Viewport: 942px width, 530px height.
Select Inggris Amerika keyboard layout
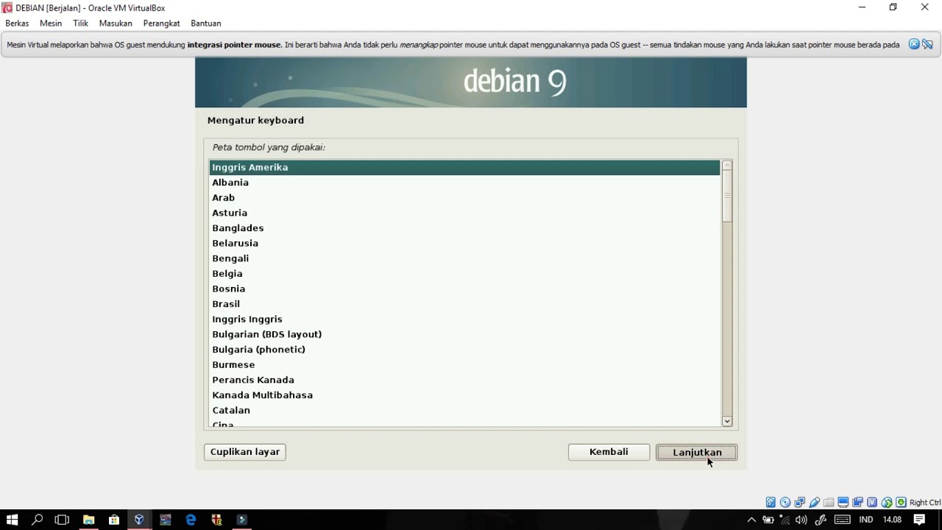[x=464, y=167]
